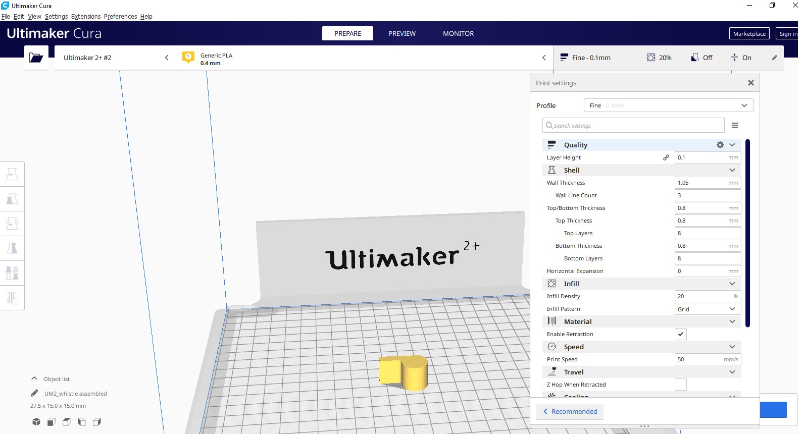This screenshot has height=434, width=803.
Task: Click Layer Height link chain icon
Action: coord(666,157)
